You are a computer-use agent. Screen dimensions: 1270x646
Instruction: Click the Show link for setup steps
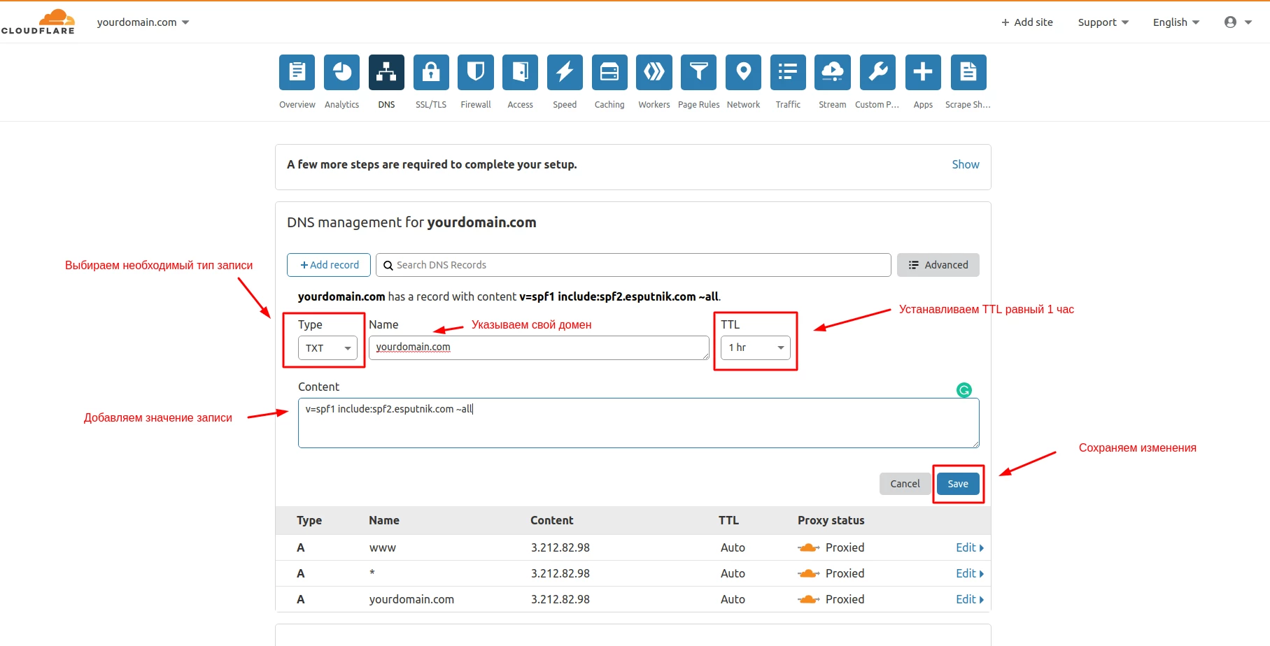point(965,164)
